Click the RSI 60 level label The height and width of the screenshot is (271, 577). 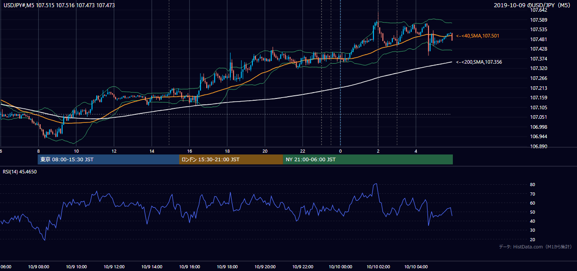533,203
